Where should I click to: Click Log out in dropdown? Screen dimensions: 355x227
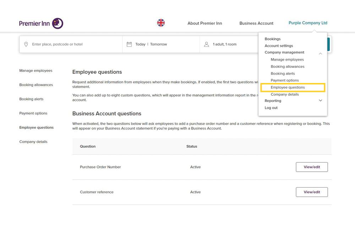coord(271,107)
